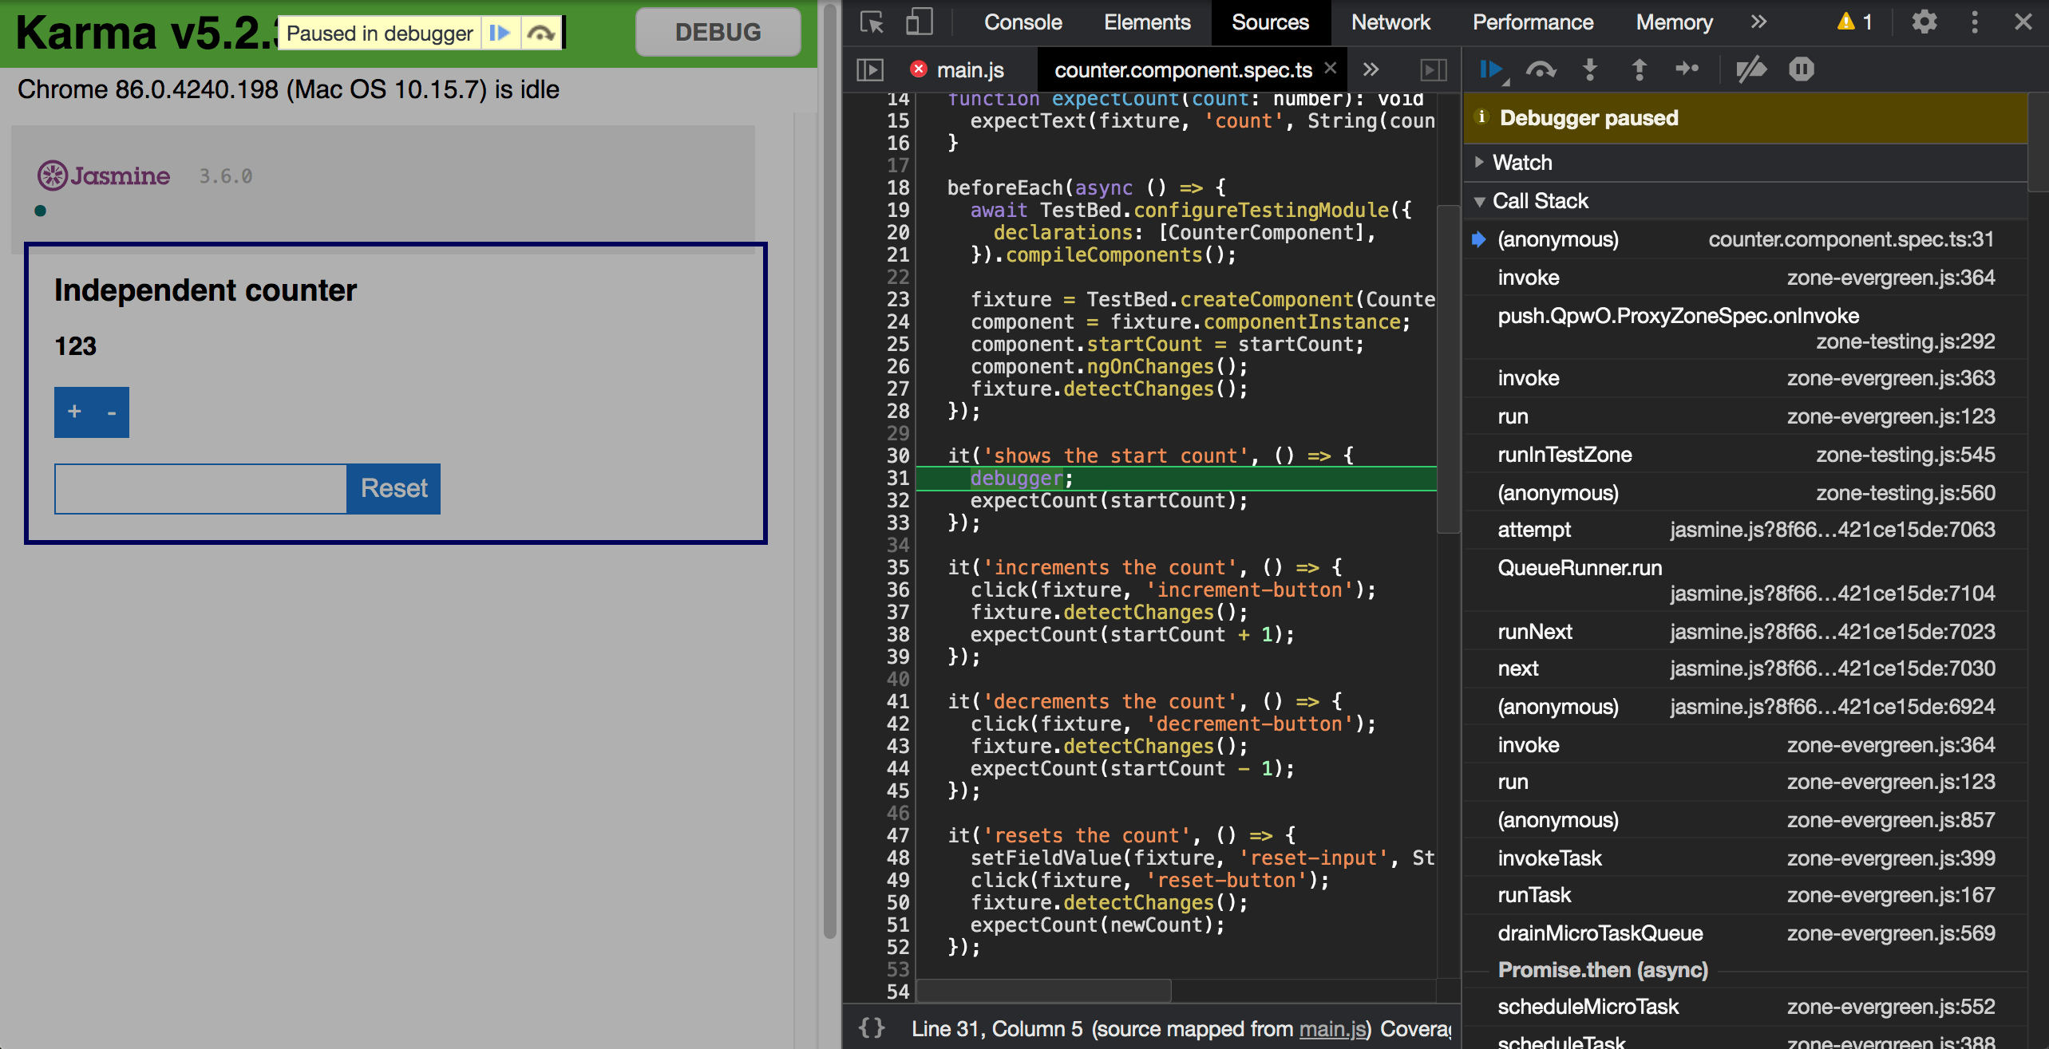Toggle deactivate breakpoints
2049x1049 pixels.
pyautogui.click(x=1750, y=70)
